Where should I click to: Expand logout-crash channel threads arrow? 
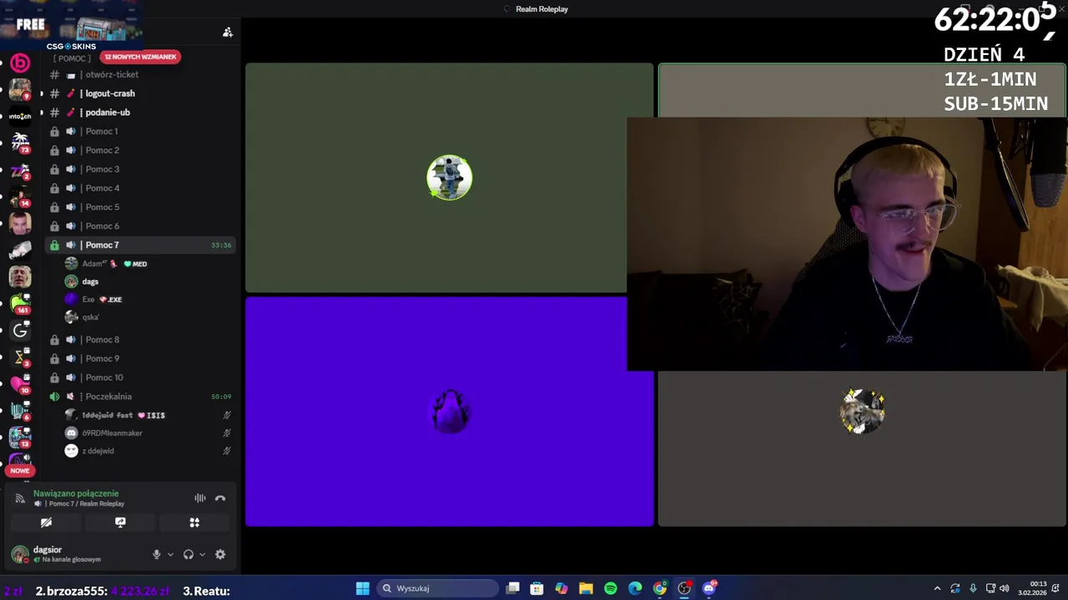(x=42, y=93)
